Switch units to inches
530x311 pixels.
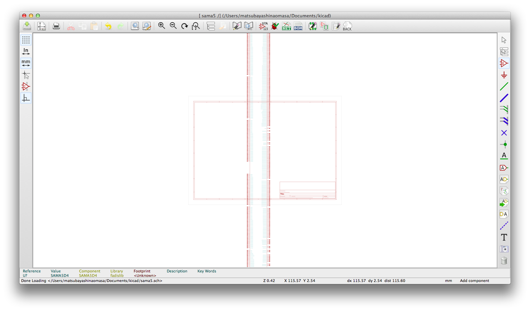click(x=26, y=52)
